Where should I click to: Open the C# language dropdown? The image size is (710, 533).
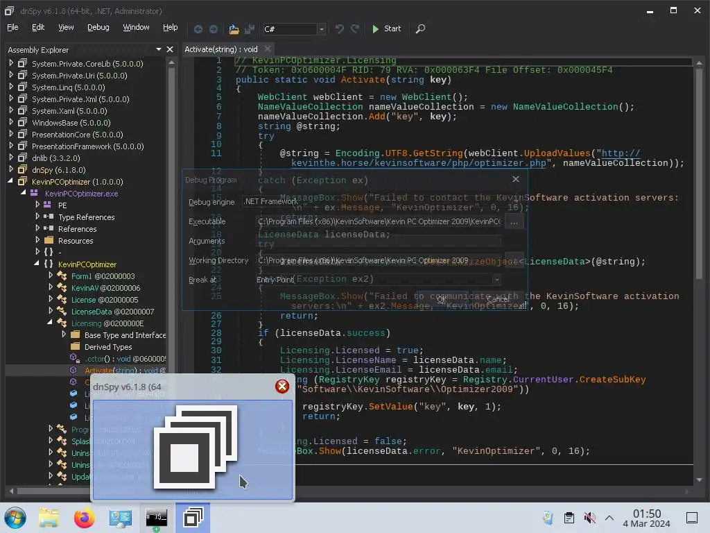tap(322, 29)
